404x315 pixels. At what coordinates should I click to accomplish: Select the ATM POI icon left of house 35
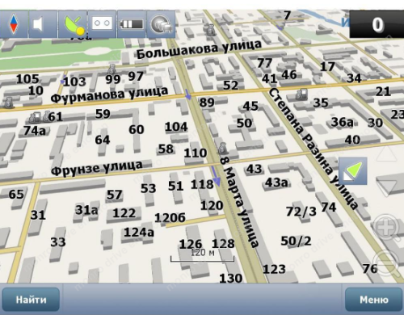301,94
